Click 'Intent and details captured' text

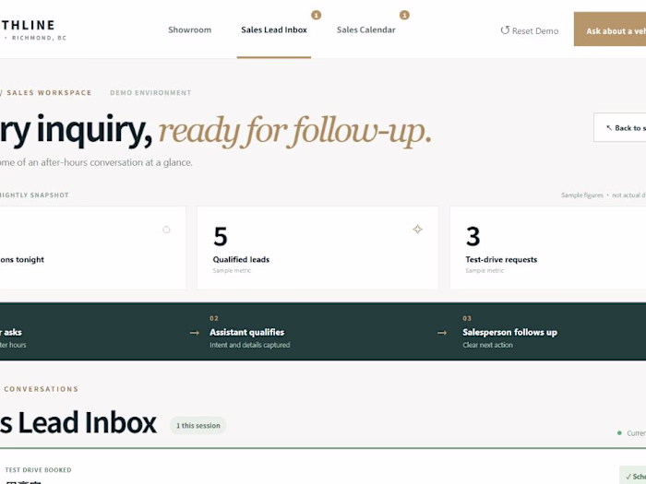click(250, 345)
